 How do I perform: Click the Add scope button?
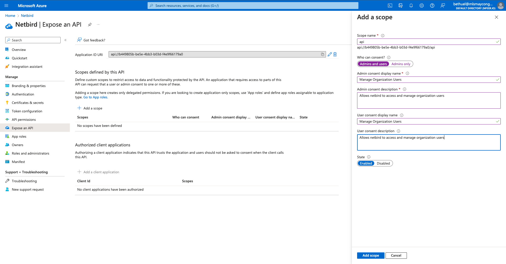[x=371, y=256]
